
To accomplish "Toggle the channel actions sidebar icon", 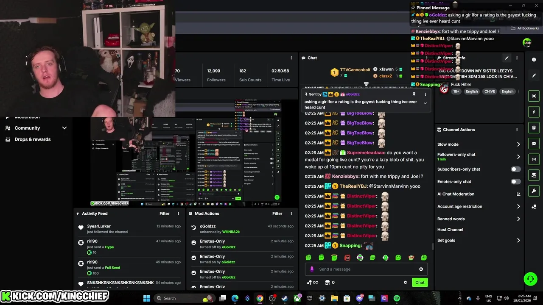I will [x=534, y=175].
